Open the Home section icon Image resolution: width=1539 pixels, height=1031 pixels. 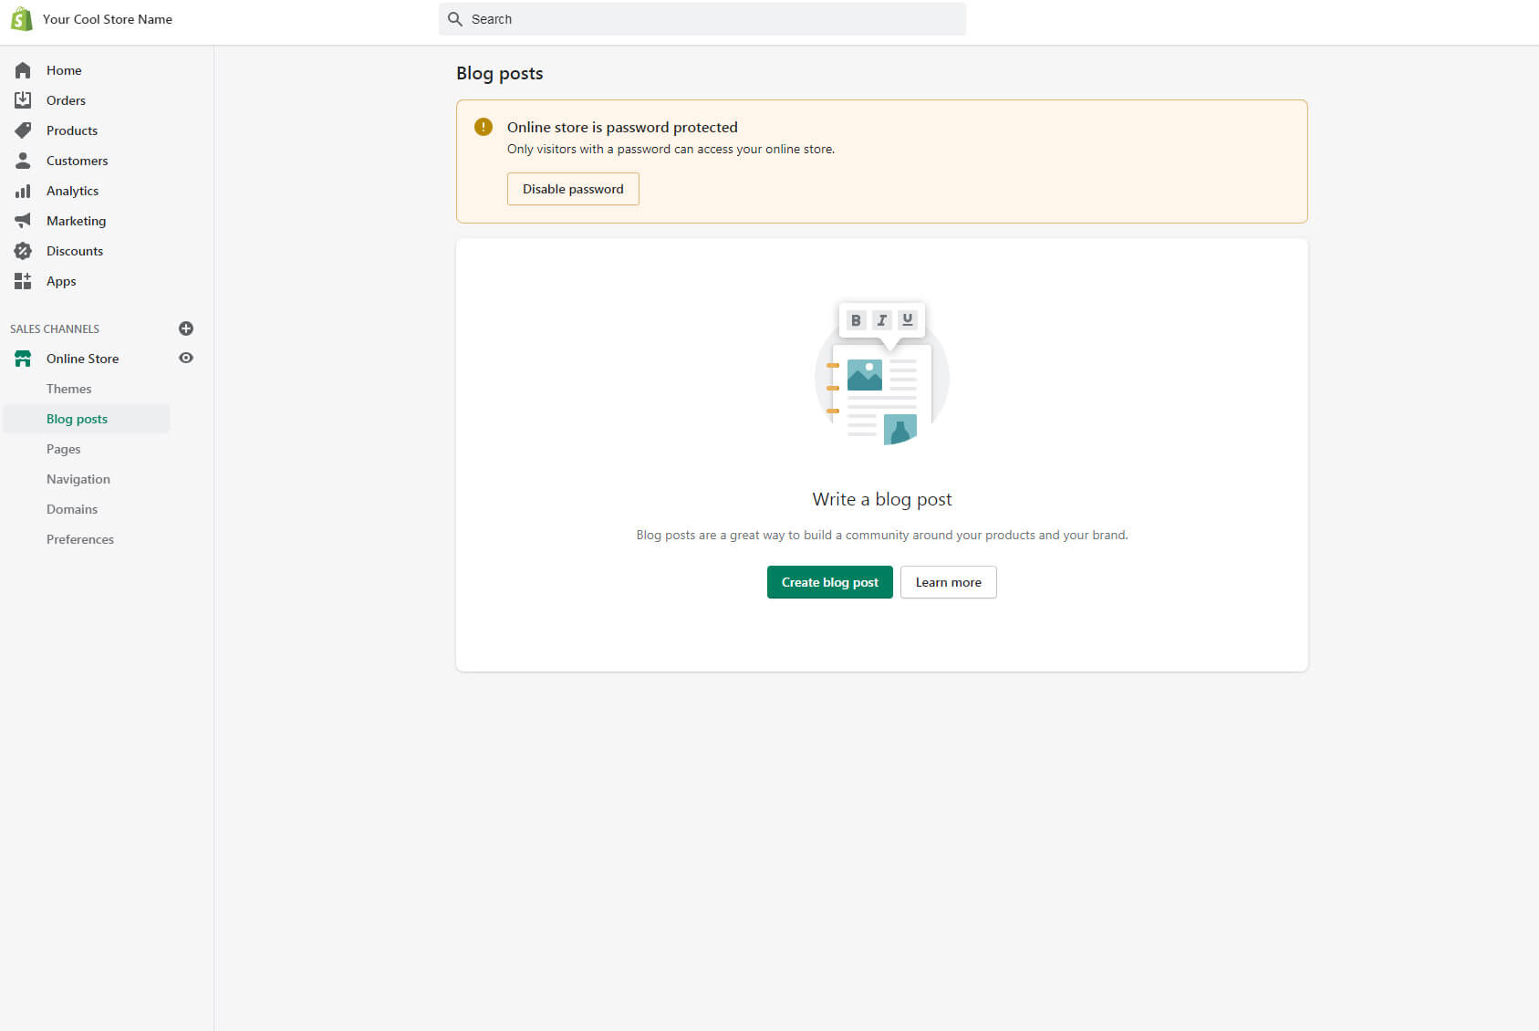click(x=23, y=70)
